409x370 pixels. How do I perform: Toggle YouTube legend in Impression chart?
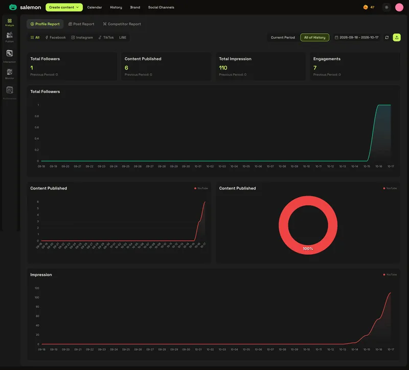click(x=390, y=274)
